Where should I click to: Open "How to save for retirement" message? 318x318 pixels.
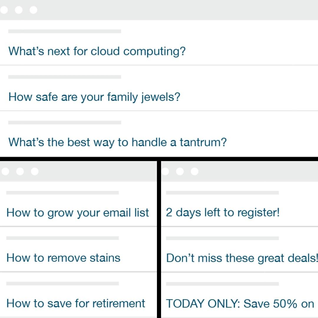[76, 303]
